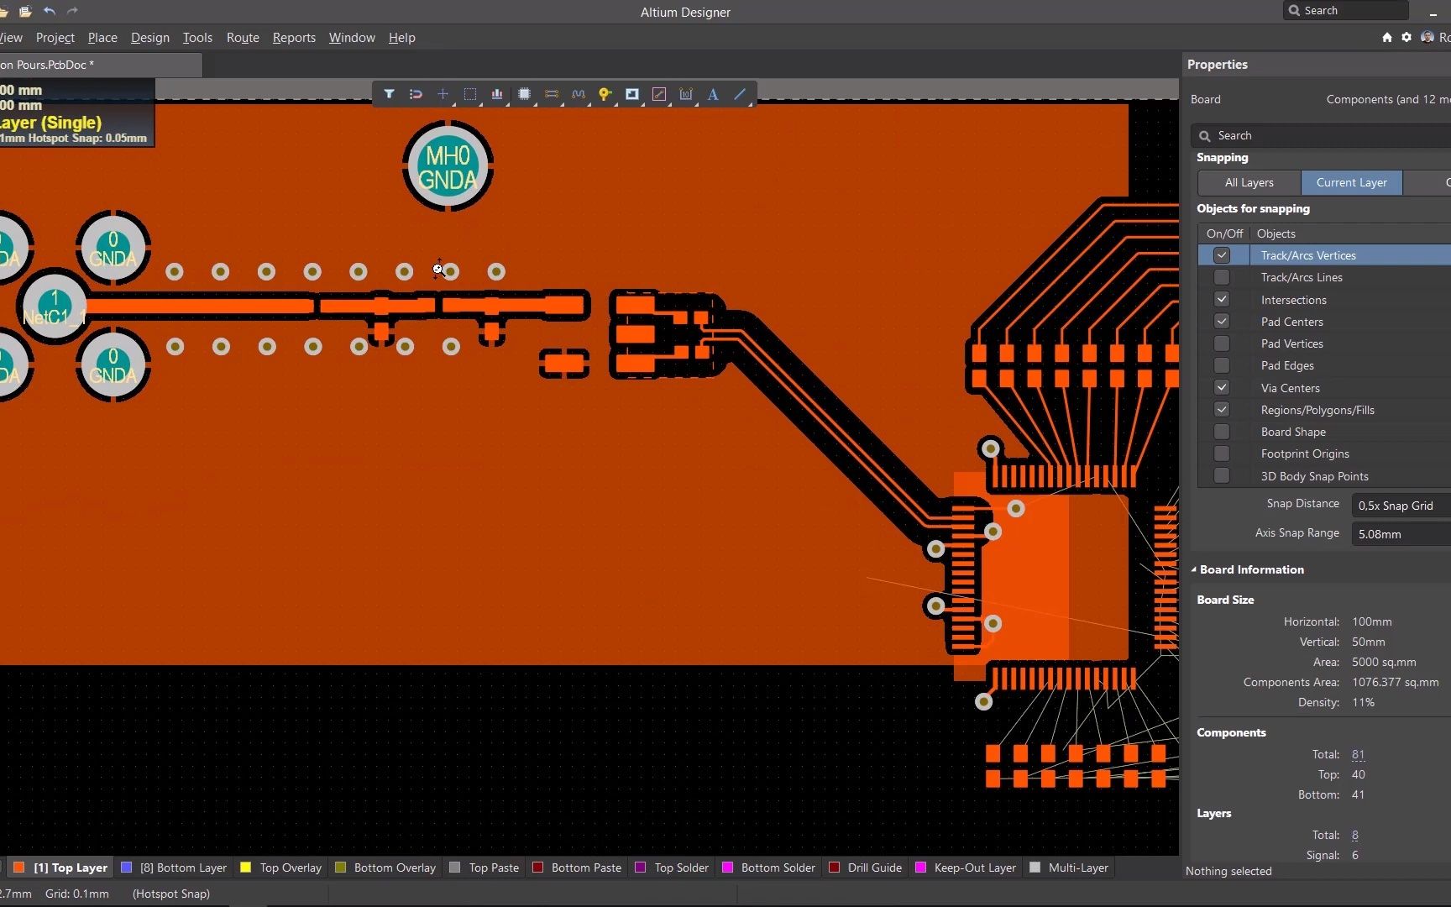
Task: Collapse the Board Information section
Action: coord(1194,569)
